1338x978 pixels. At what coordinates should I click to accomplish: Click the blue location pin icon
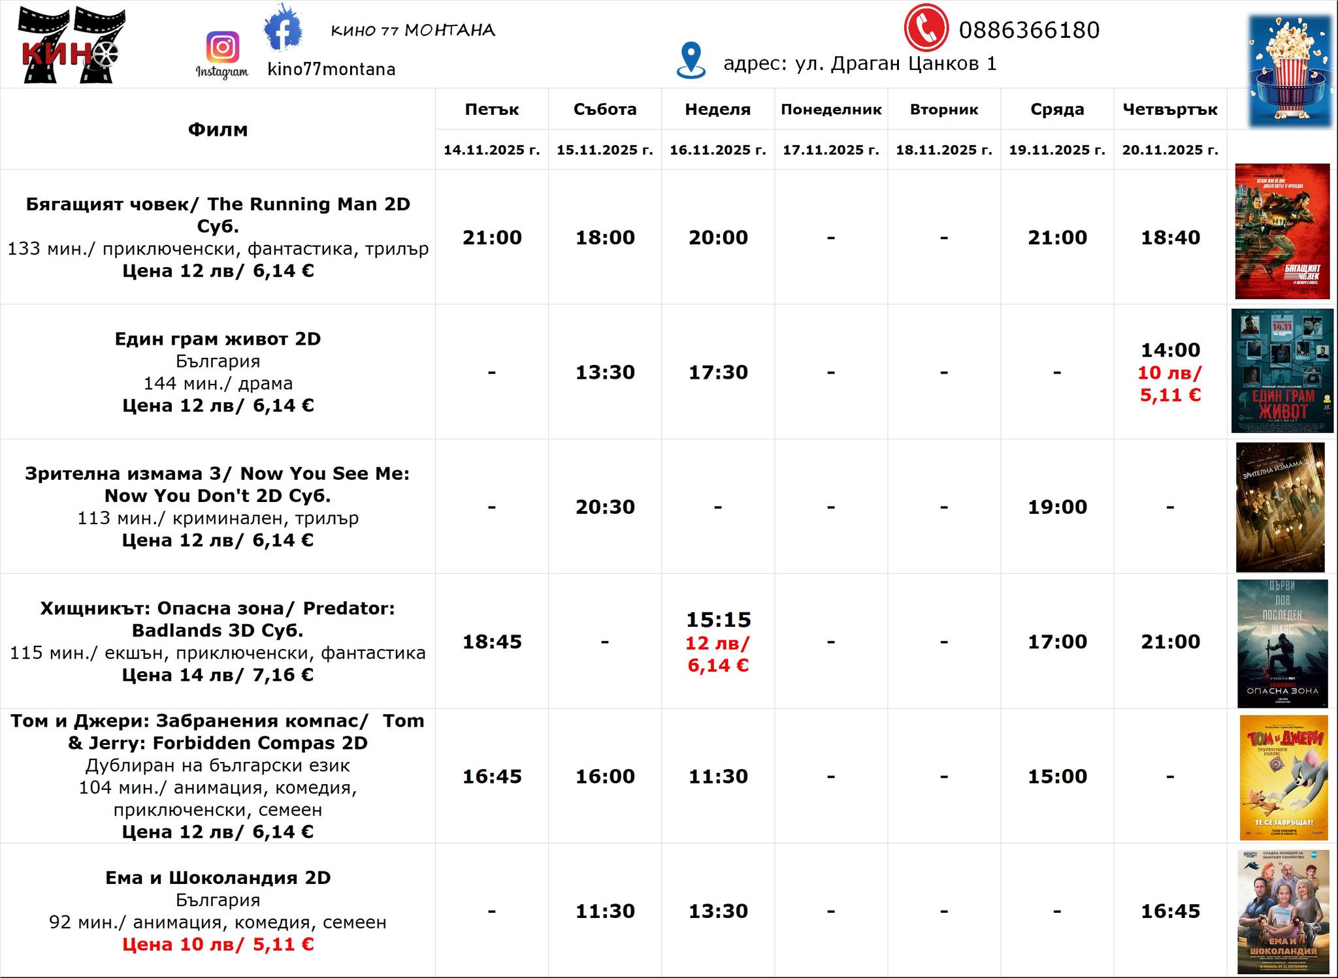[x=691, y=60]
